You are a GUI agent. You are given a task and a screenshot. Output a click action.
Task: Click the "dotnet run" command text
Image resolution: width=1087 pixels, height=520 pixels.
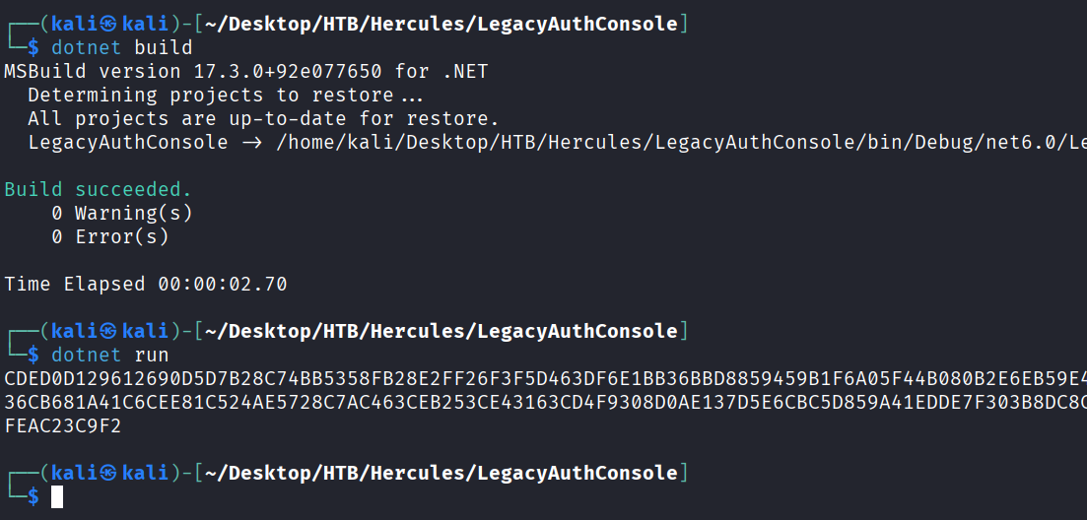pos(110,355)
